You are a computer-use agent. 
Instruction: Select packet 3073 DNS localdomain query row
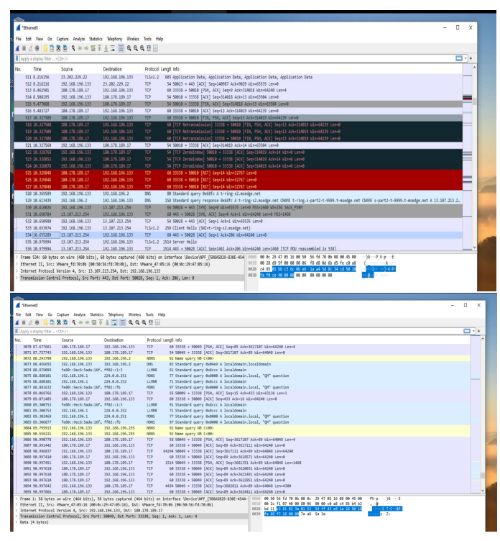click(x=242, y=364)
